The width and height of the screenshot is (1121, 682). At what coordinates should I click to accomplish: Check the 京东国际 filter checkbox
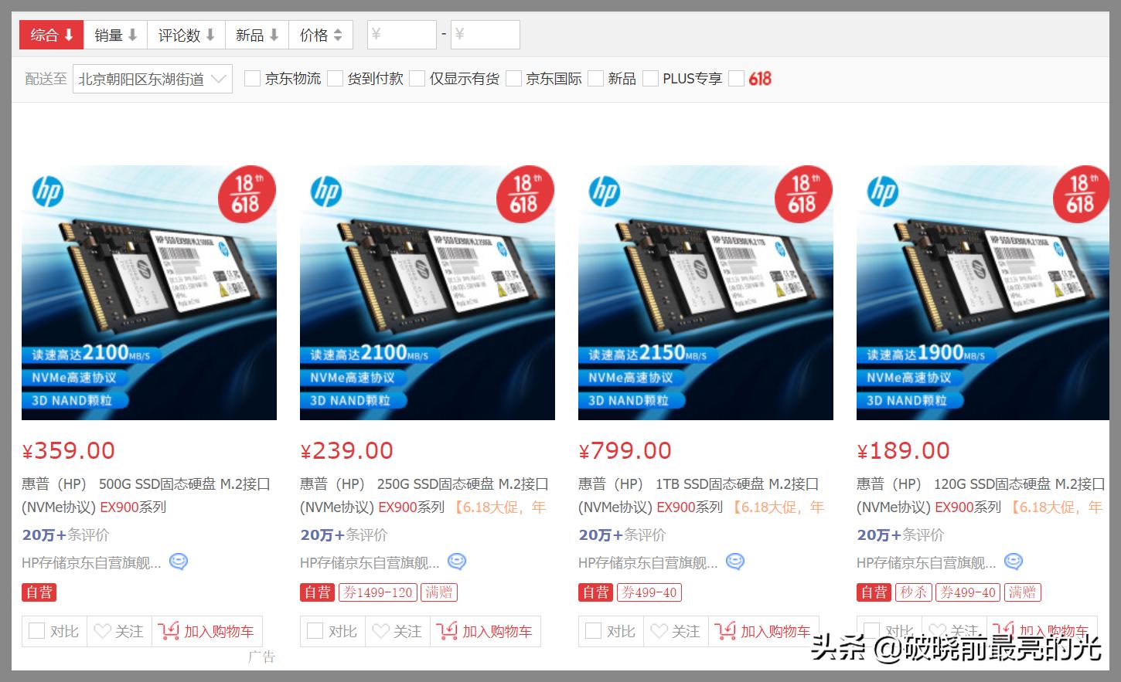[513, 79]
